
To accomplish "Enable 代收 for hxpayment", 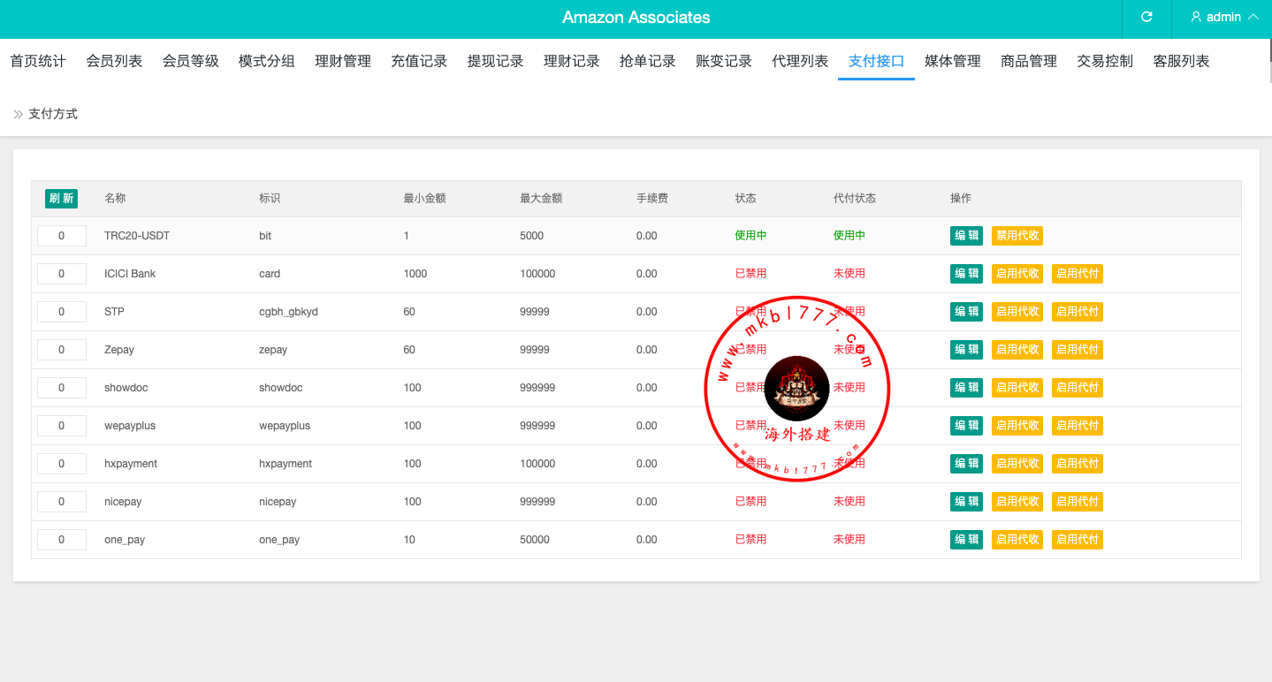I will (1017, 464).
